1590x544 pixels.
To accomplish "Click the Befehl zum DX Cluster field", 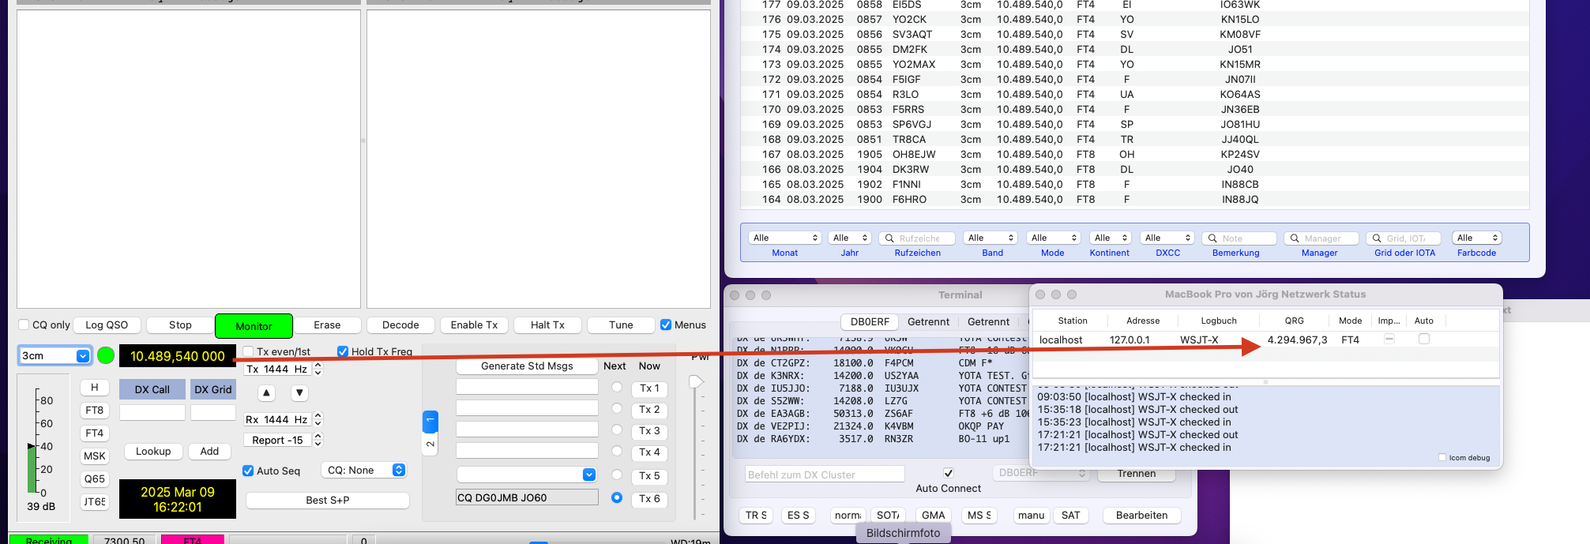I will (825, 475).
